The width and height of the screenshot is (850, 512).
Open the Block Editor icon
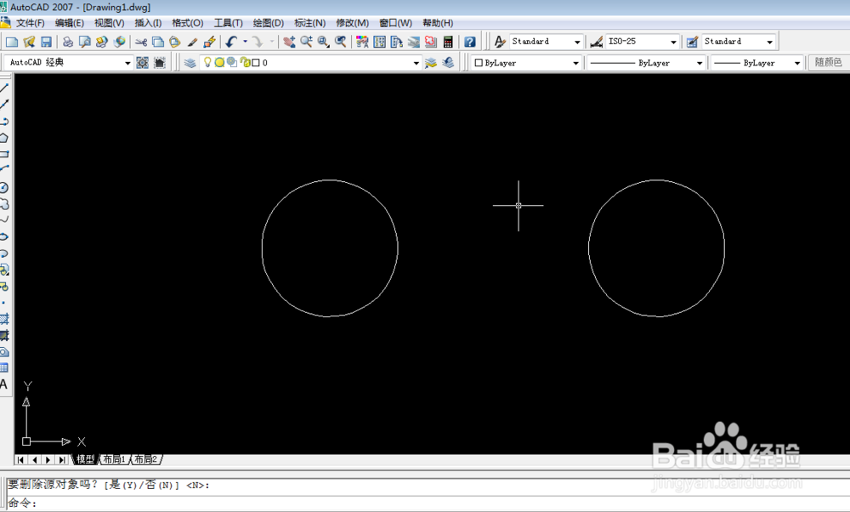(x=209, y=42)
